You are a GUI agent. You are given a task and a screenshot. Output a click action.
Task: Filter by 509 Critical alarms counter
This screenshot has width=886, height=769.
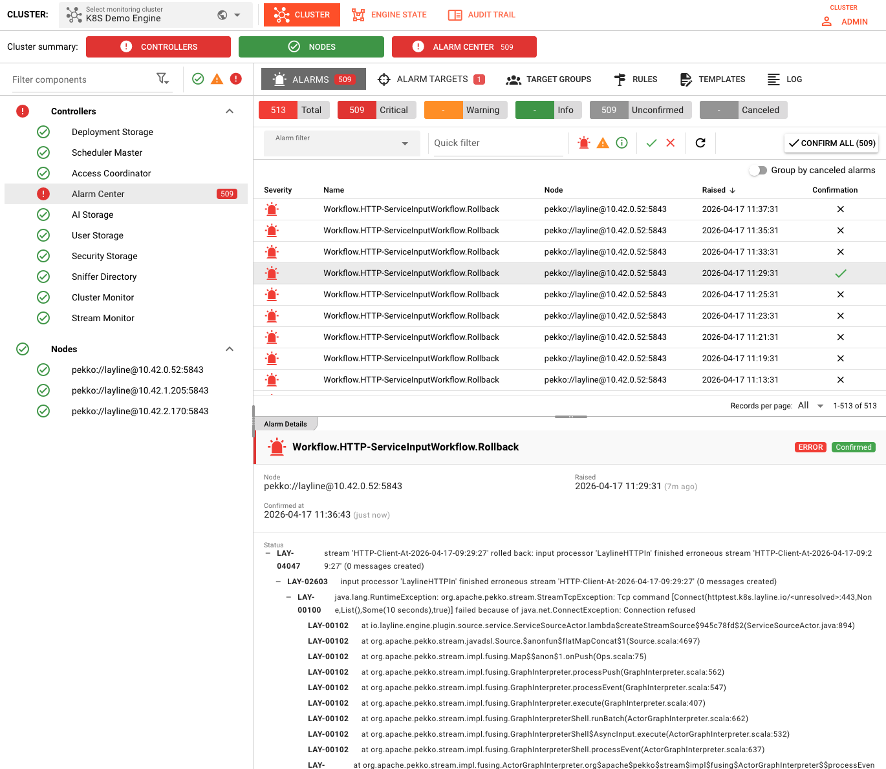click(377, 110)
